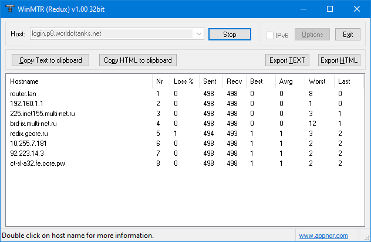Click the Loss % column header
The image size is (371, 242).
coord(184,81)
